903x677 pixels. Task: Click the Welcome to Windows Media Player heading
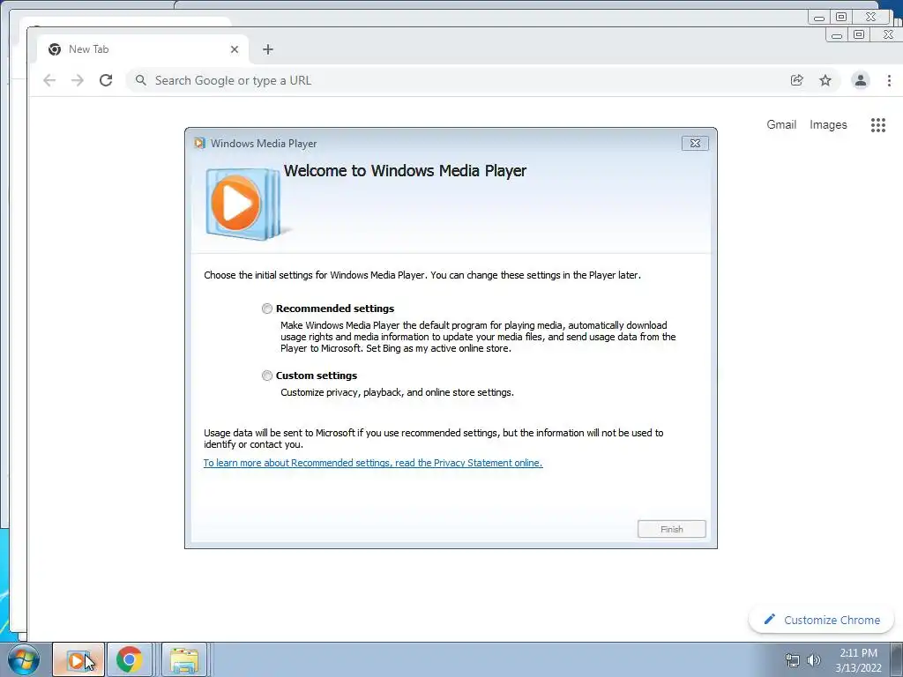405,171
